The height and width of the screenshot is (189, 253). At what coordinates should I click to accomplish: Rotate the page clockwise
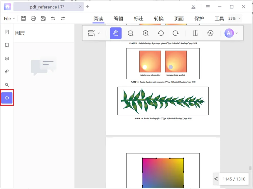pos(176,33)
